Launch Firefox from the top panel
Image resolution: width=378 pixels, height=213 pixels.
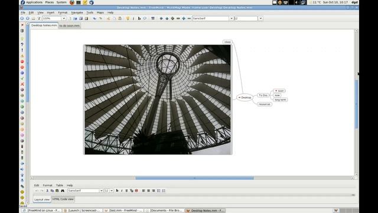point(72,2)
